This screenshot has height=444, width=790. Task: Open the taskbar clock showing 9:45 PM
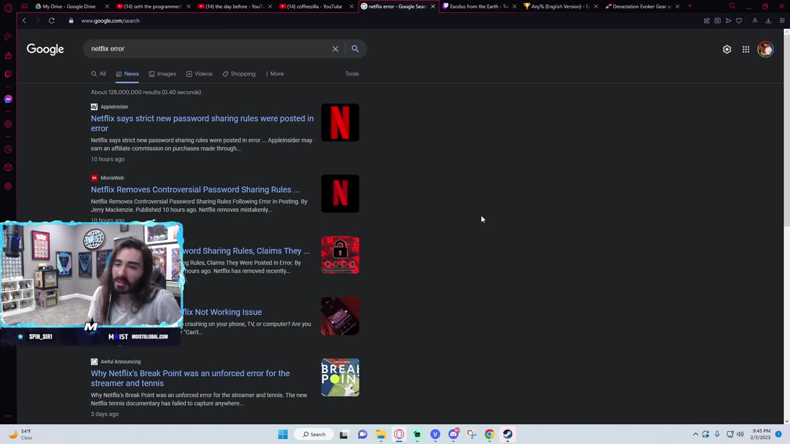762,434
